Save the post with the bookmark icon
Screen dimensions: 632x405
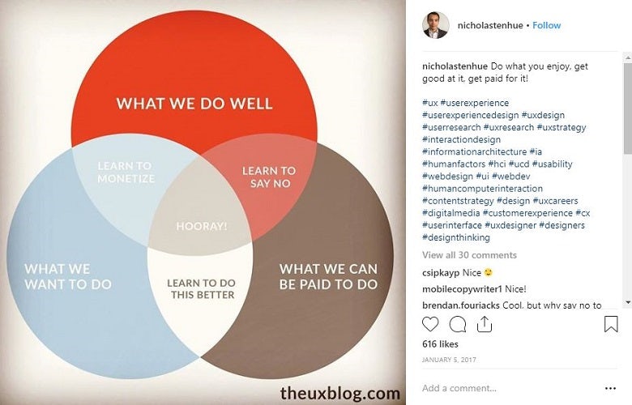tap(611, 325)
